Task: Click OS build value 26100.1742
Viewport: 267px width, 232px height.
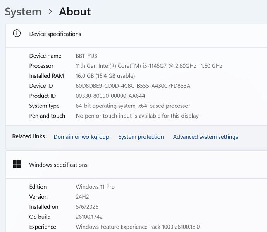Action: [89, 217]
